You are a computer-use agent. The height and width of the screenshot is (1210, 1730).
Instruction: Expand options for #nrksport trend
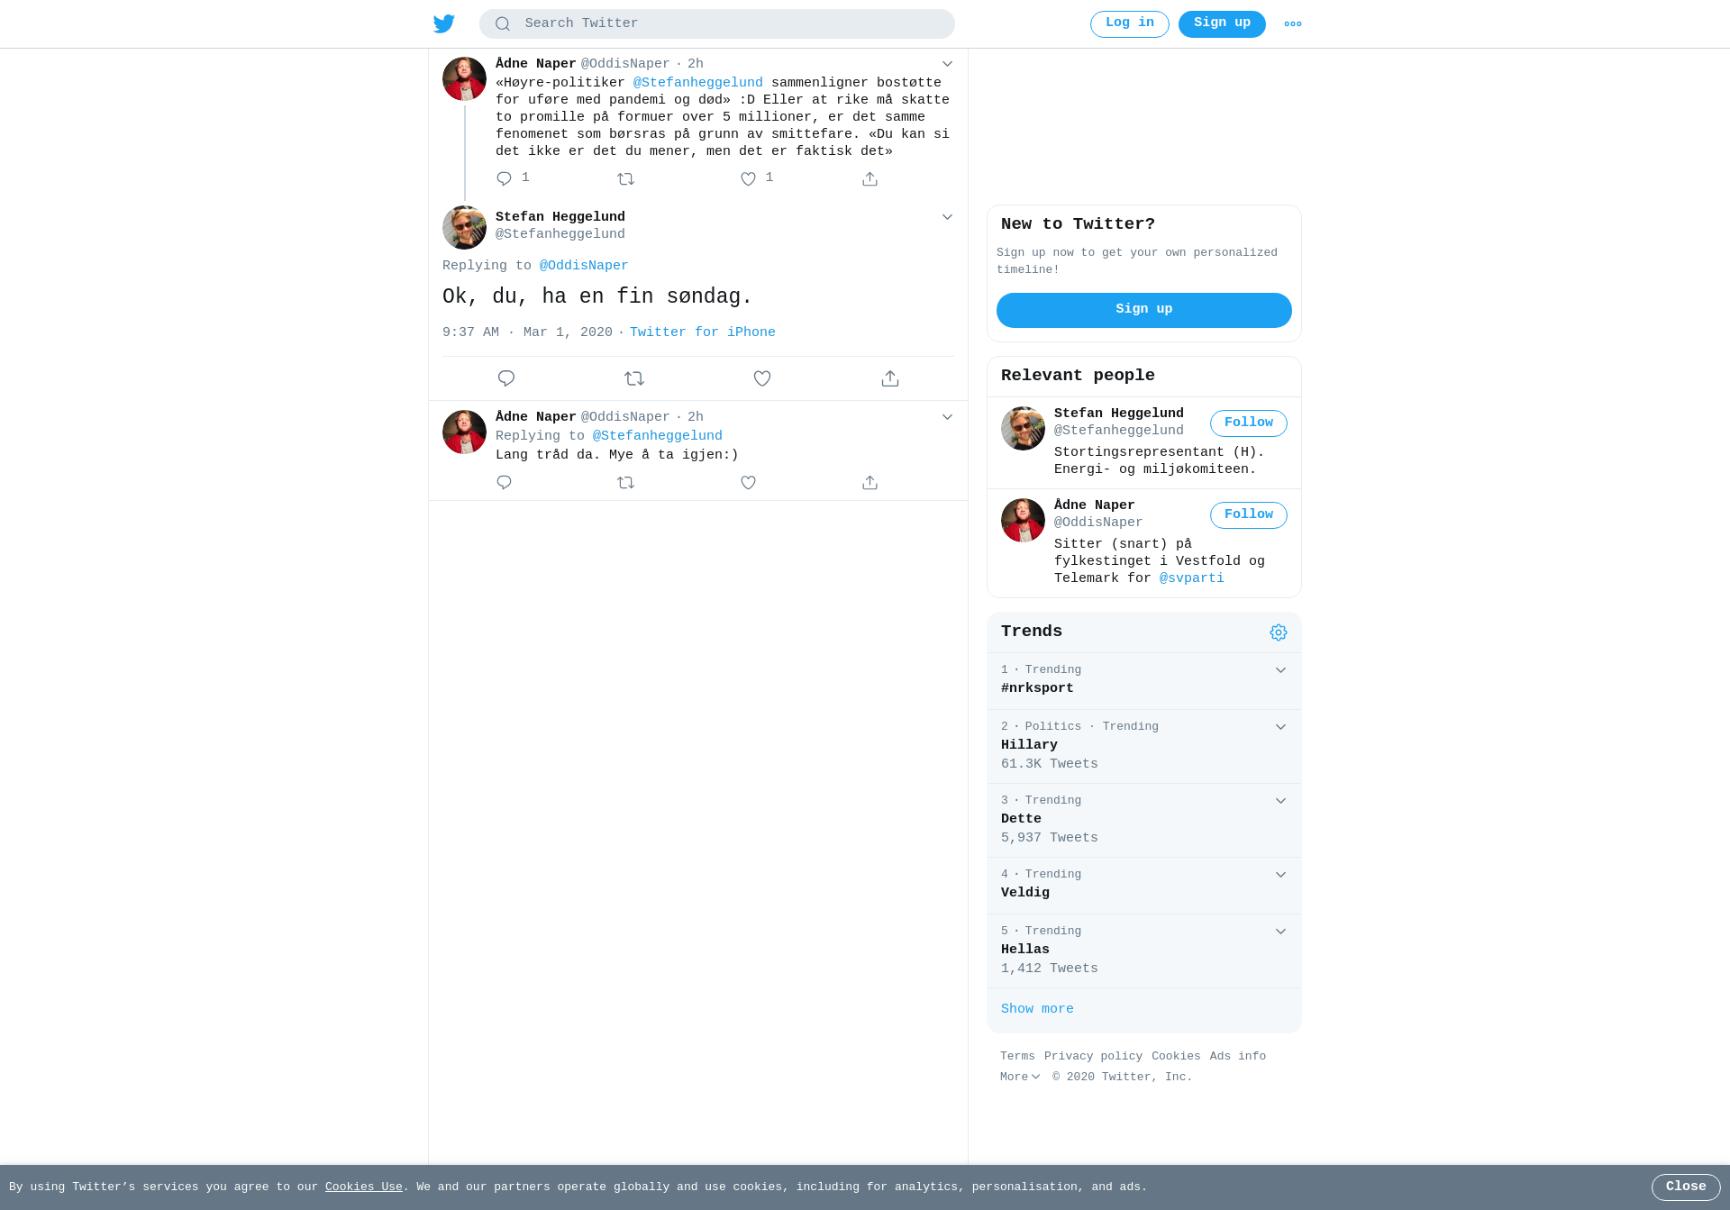point(1280,670)
